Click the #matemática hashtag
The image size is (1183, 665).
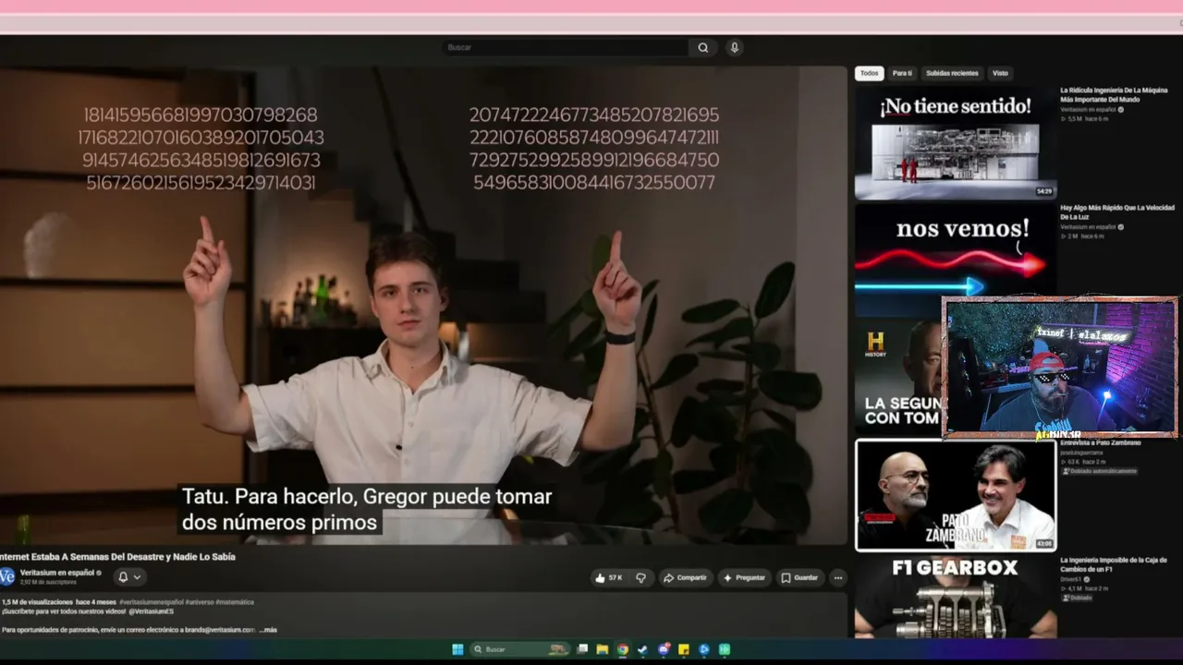point(235,602)
